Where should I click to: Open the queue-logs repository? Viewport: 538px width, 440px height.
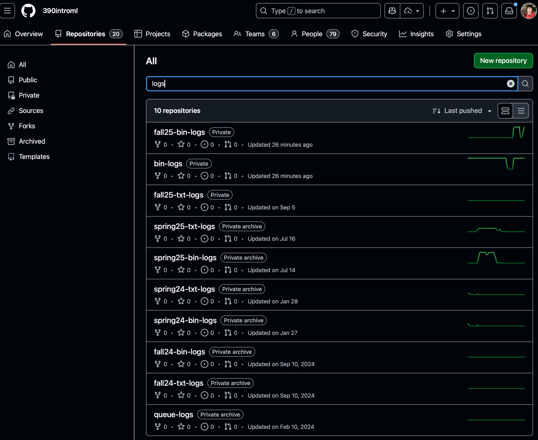(173, 415)
